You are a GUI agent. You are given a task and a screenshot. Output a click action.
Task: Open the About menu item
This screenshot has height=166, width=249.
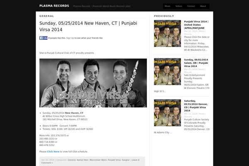tap(203, 6)
